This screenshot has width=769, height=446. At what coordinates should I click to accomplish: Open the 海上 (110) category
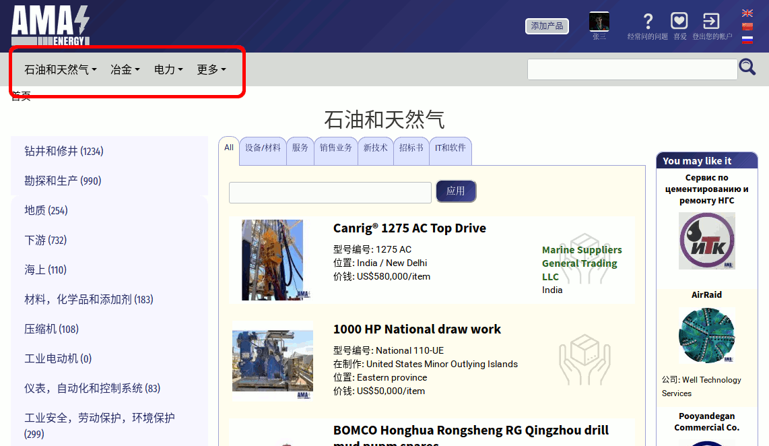(x=46, y=270)
